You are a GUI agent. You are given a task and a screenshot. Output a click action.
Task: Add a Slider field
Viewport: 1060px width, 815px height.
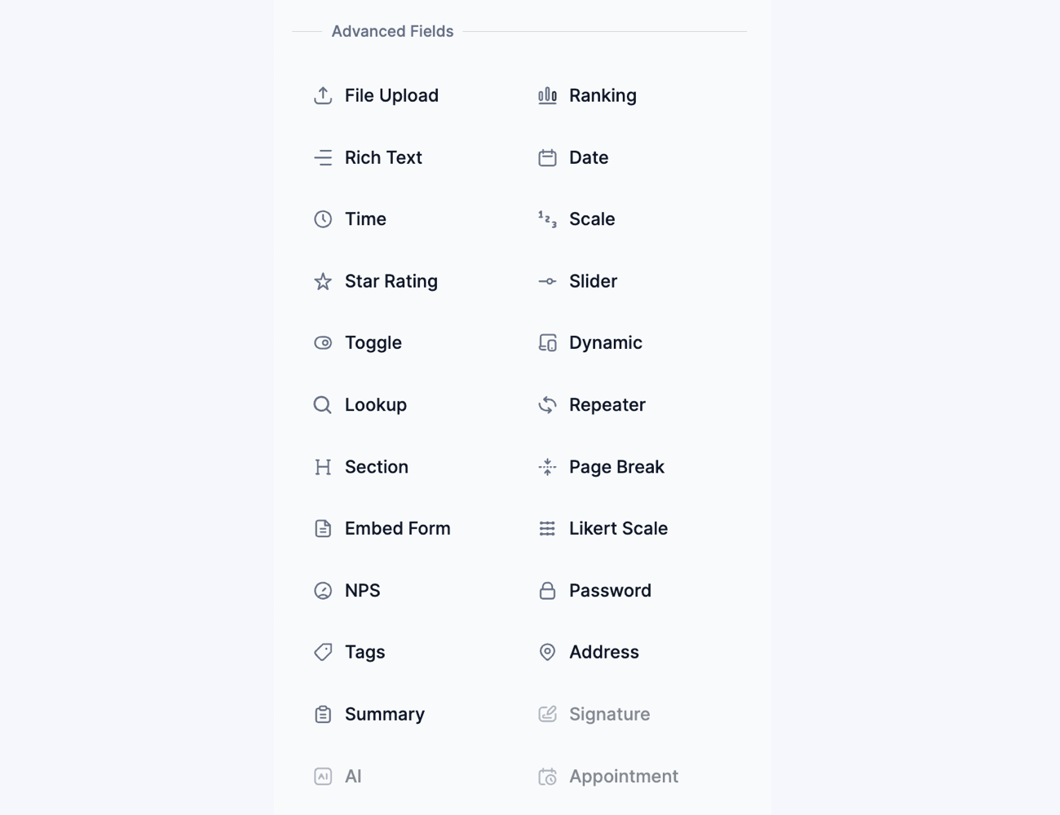click(x=593, y=281)
